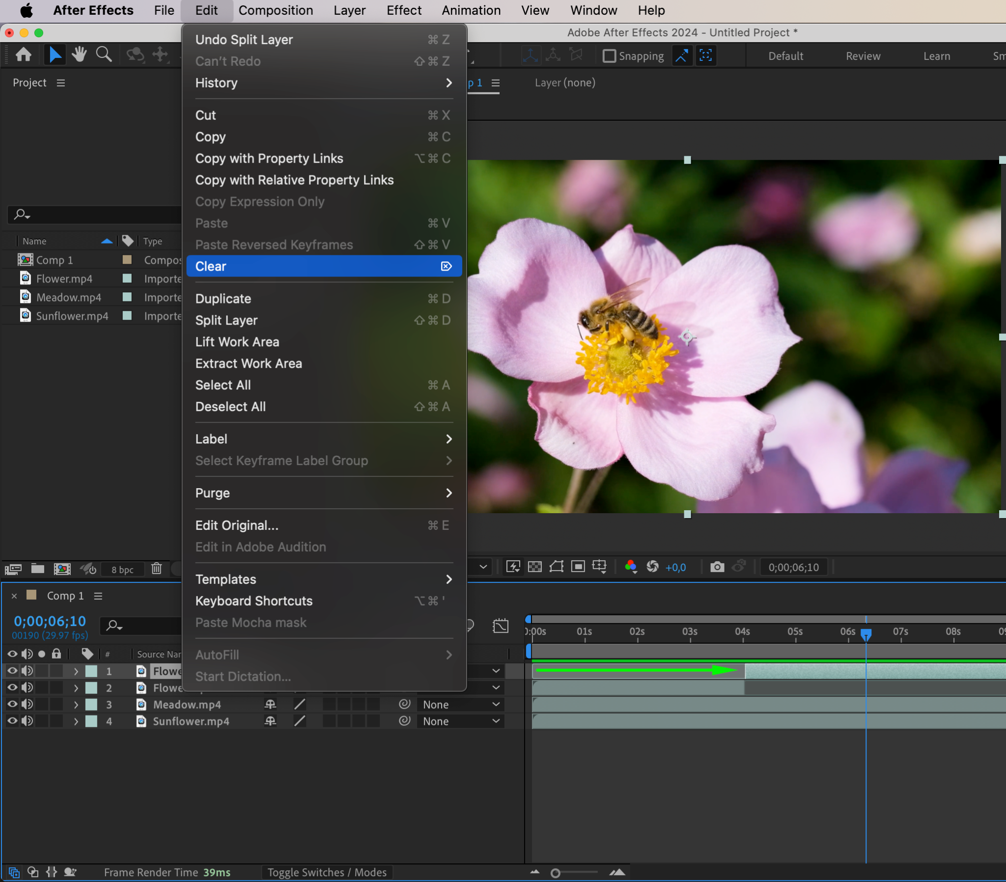Click trash icon in Project panel
The height and width of the screenshot is (882, 1006).
tap(157, 569)
